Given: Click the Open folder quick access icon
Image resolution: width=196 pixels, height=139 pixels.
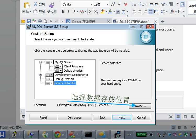Looking at the screenshot, I should 23,21.
